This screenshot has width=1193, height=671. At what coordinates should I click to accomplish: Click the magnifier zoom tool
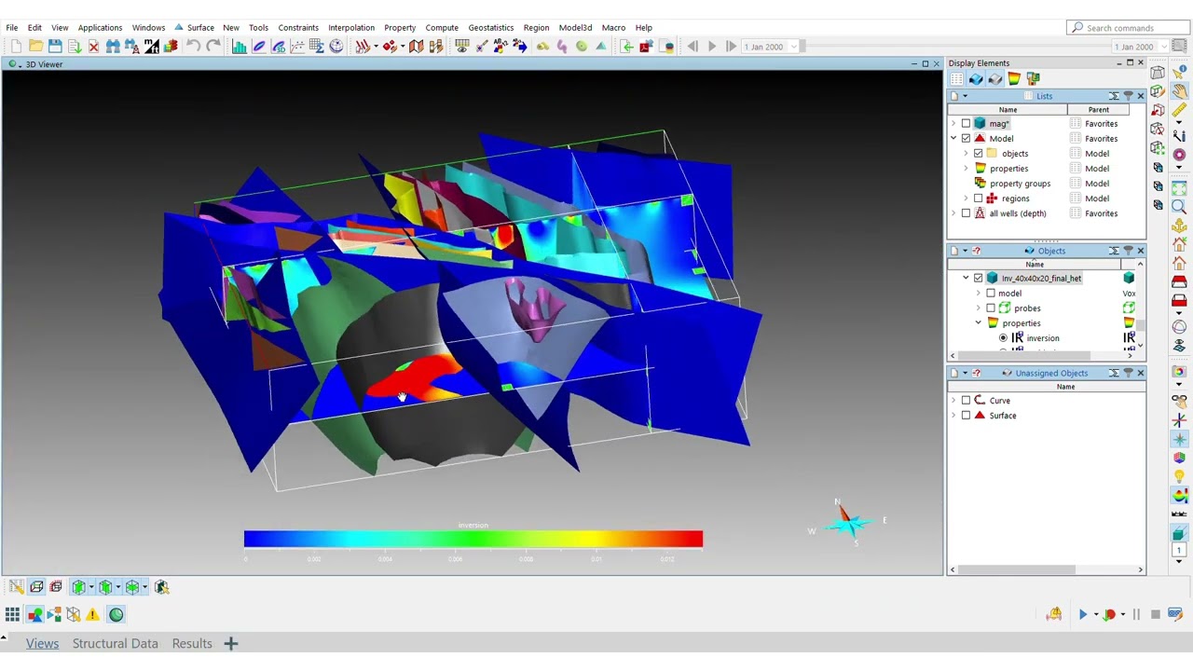(x=1179, y=207)
